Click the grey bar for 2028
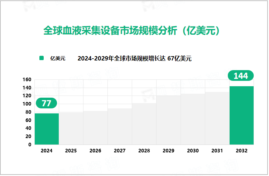The height and width of the screenshot is (176, 269). click(x=144, y=124)
